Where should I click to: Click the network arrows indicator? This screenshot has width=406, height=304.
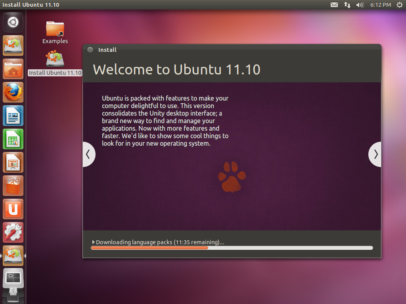pyautogui.click(x=347, y=5)
